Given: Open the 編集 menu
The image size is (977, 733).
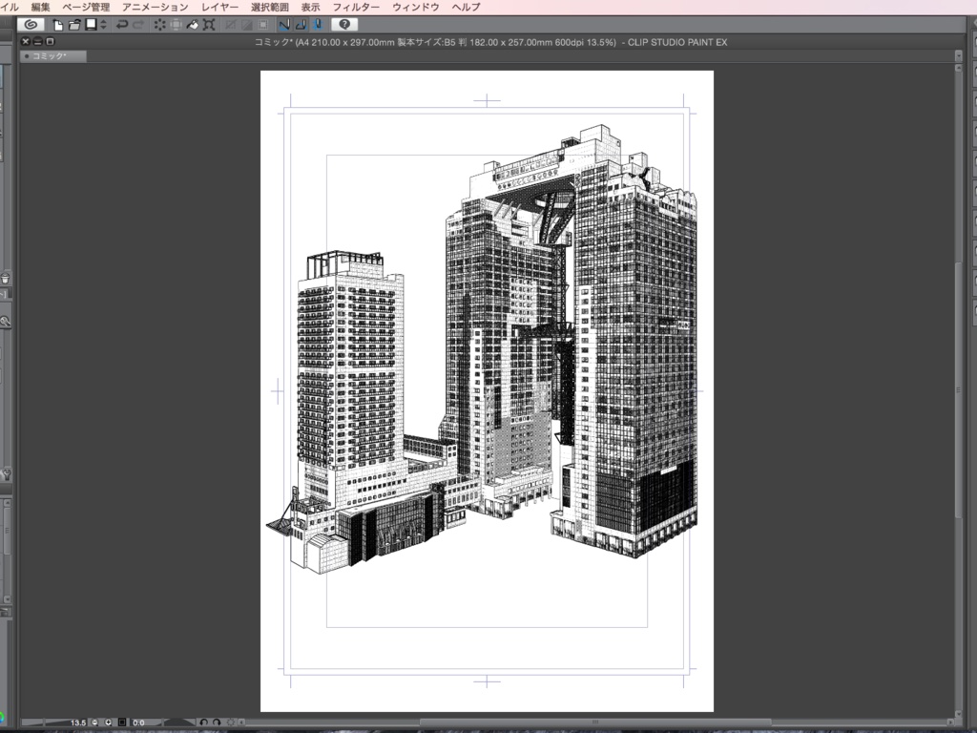Looking at the screenshot, I should [x=40, y=7].
